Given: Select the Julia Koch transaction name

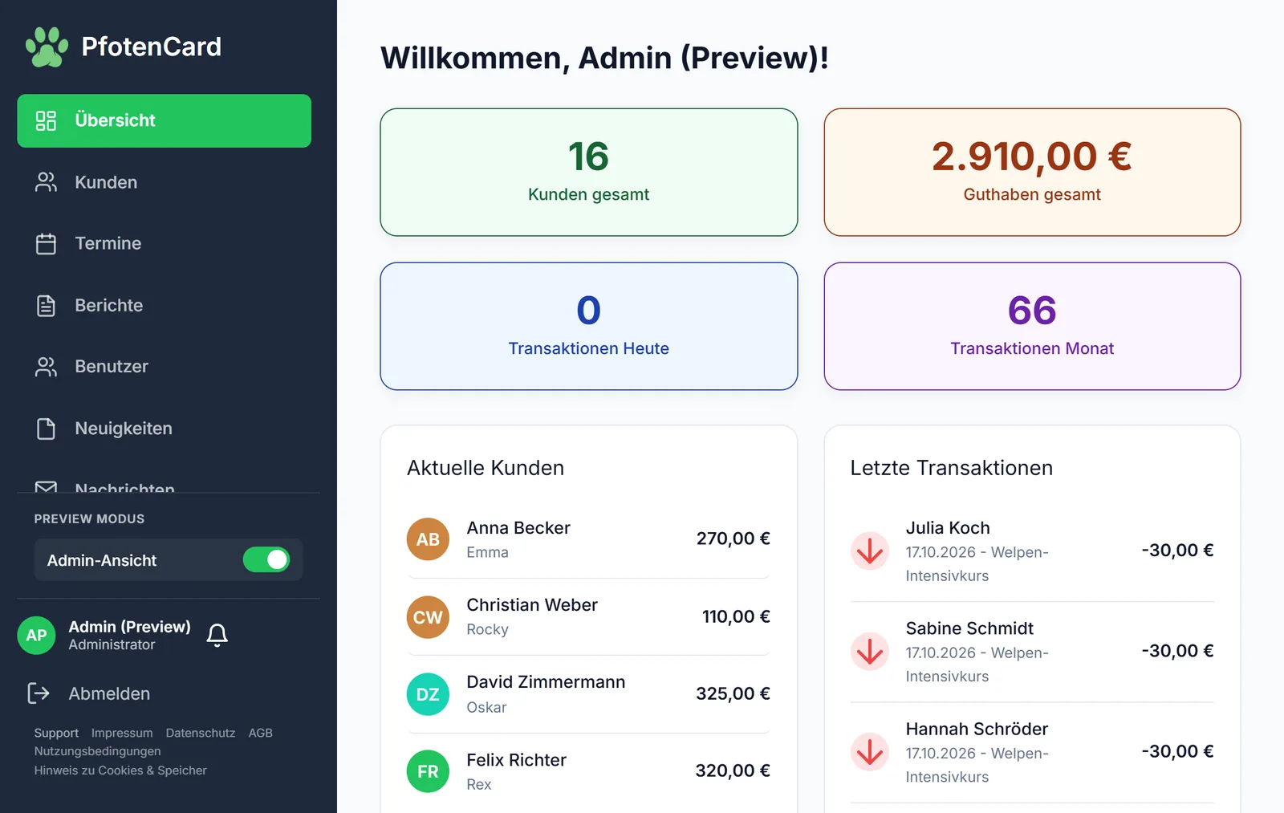Looking at the screenshot, I should pos(948,528).
